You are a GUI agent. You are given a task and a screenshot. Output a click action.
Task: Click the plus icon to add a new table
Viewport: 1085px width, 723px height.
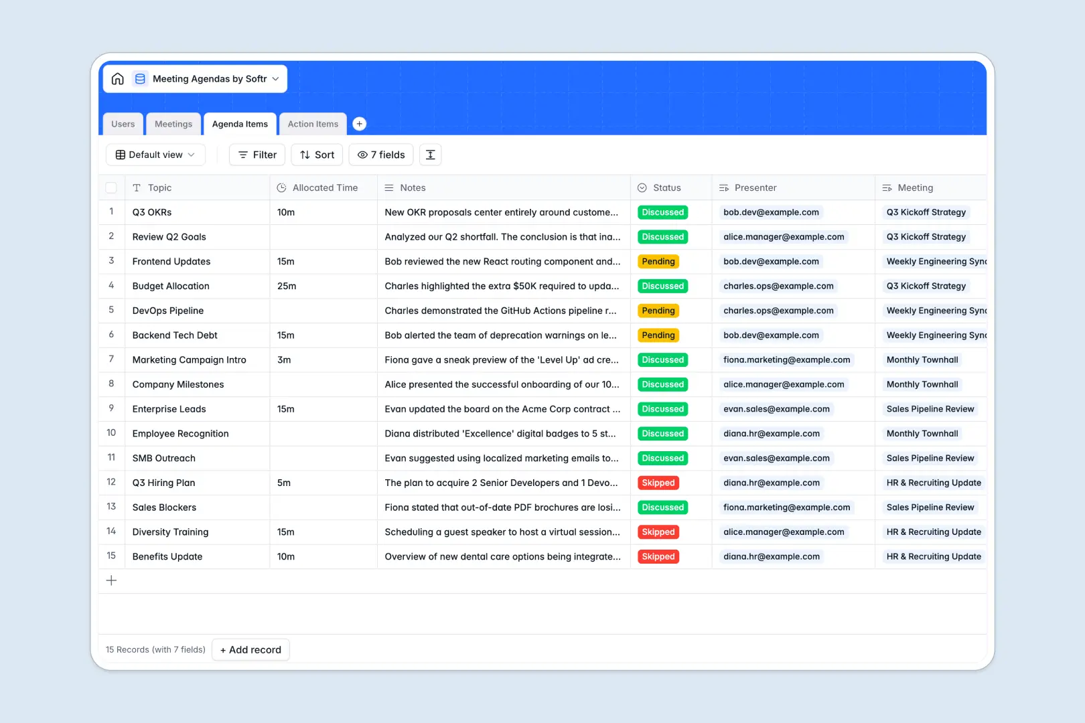[360, 123]
